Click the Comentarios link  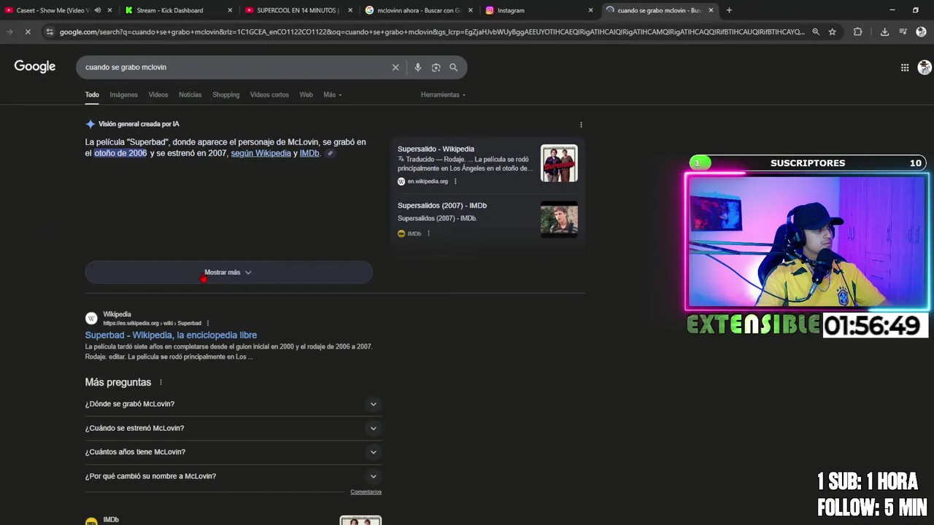(x=366, y=492)
